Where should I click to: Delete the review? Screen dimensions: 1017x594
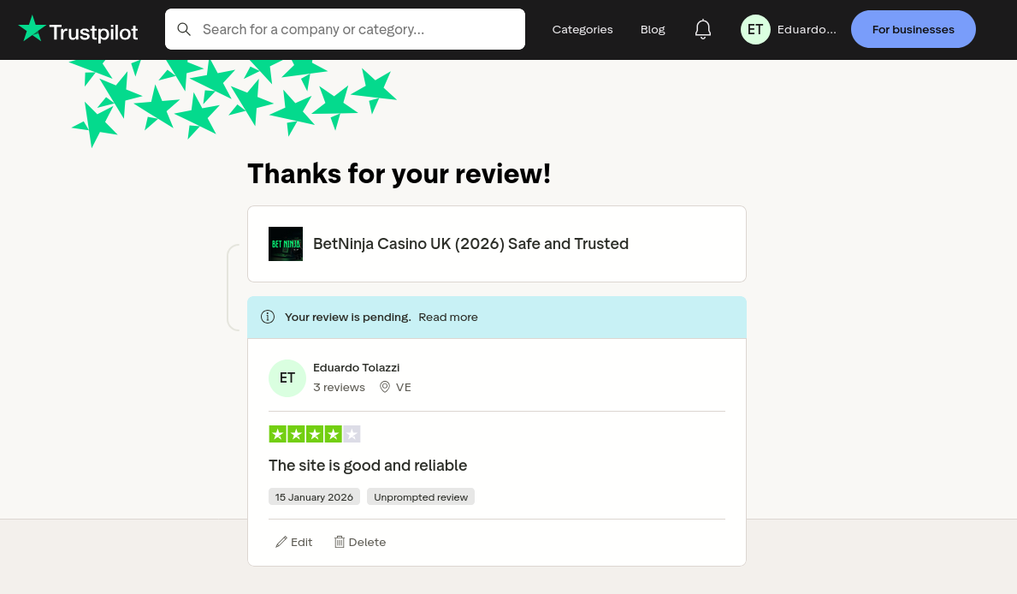[360, 542]
